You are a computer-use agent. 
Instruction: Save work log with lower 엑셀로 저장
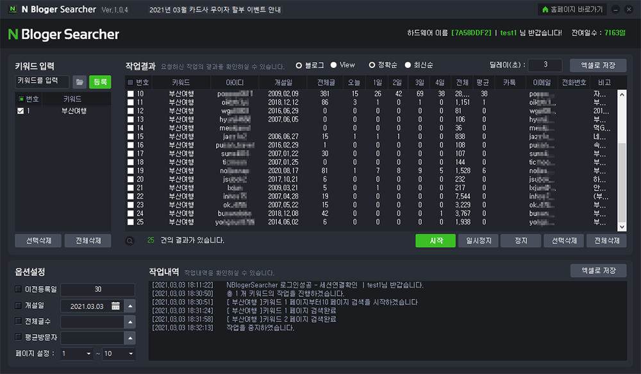click(599, 271)
